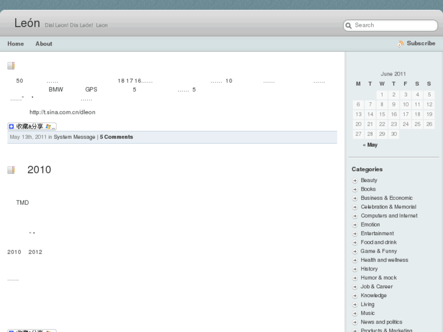Viewport: 443px width, 332px height.
Task: Click the arrow bullet next to Food and drink
Action: [x=355, y=242]
